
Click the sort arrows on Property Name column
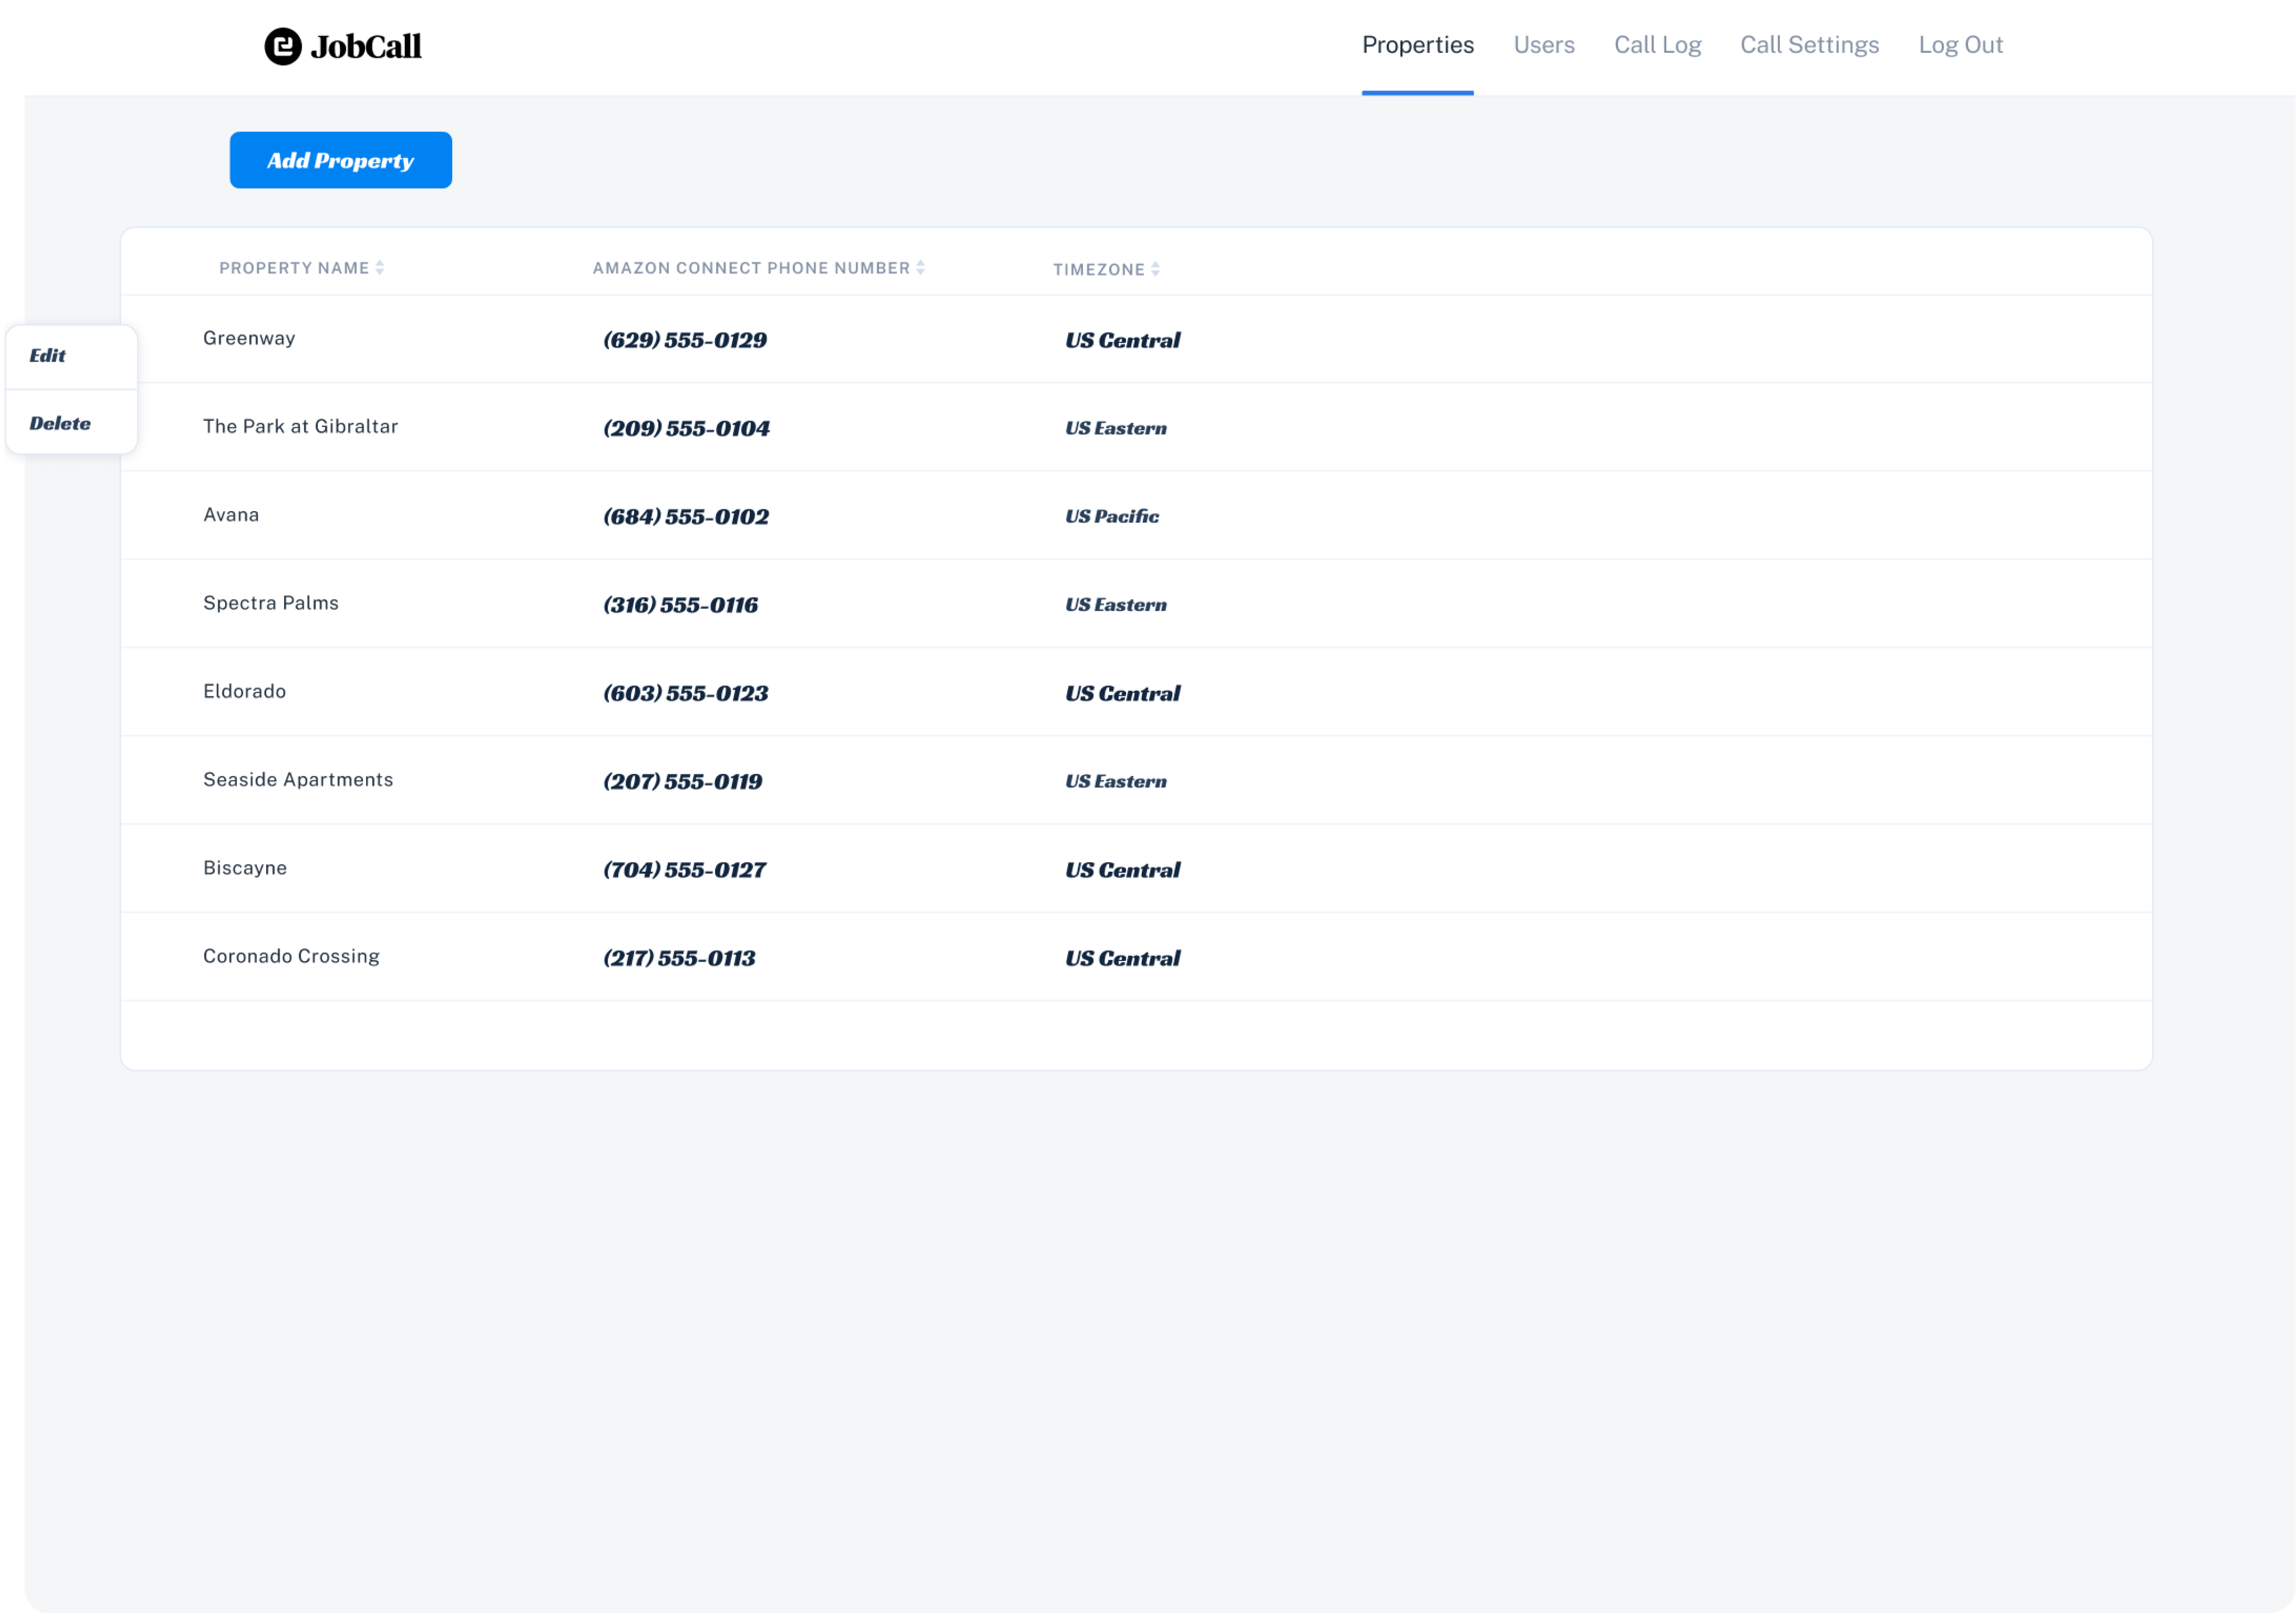380,267
